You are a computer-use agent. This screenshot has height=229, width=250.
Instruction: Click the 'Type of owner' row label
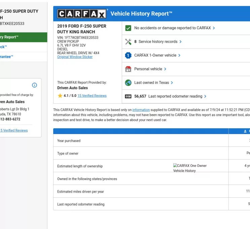pyautogui.click(x=68, y=153)
